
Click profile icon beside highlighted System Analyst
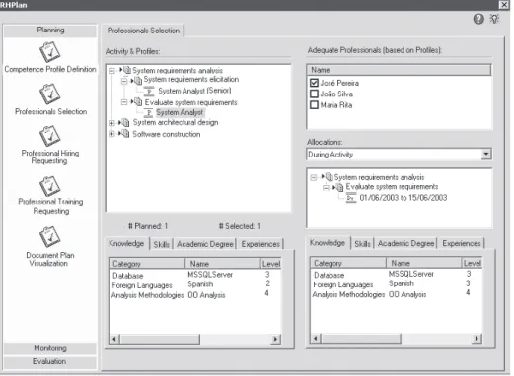click(149, 113)
